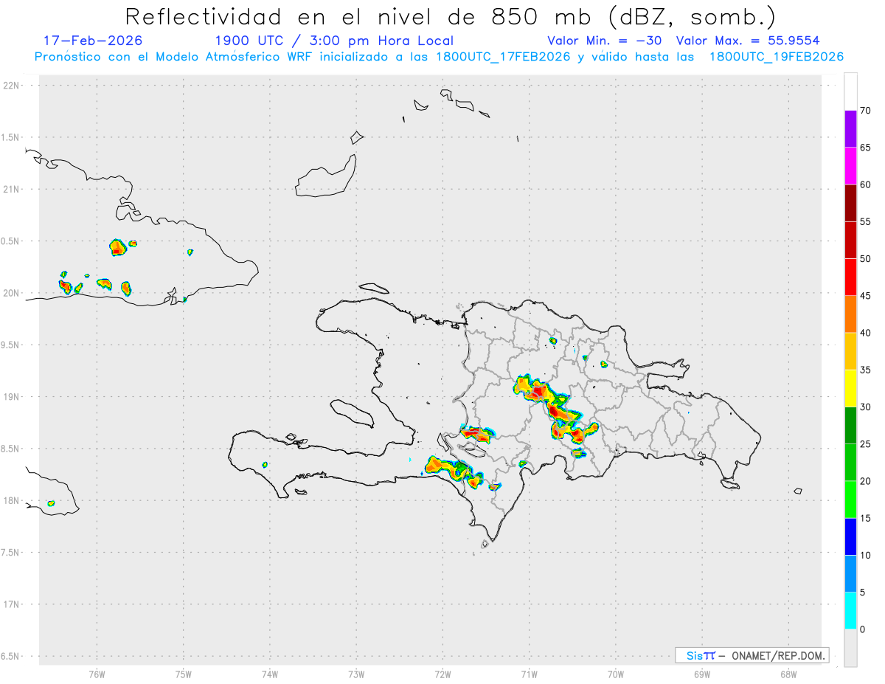Select the '19N' latitude label
The width and height of the screenshot is (885, 684).
(x=12, y=396)
